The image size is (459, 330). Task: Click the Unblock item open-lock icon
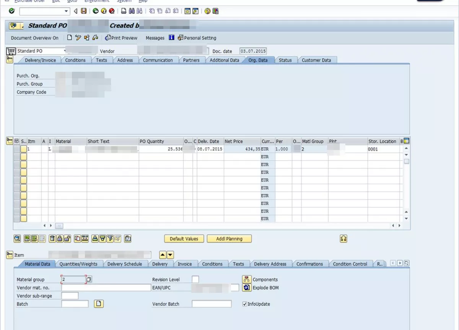click(x=67, y=239)
